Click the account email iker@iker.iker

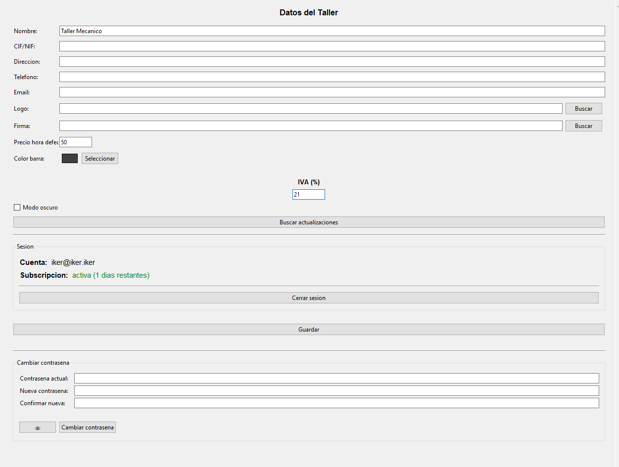point(73,262)
